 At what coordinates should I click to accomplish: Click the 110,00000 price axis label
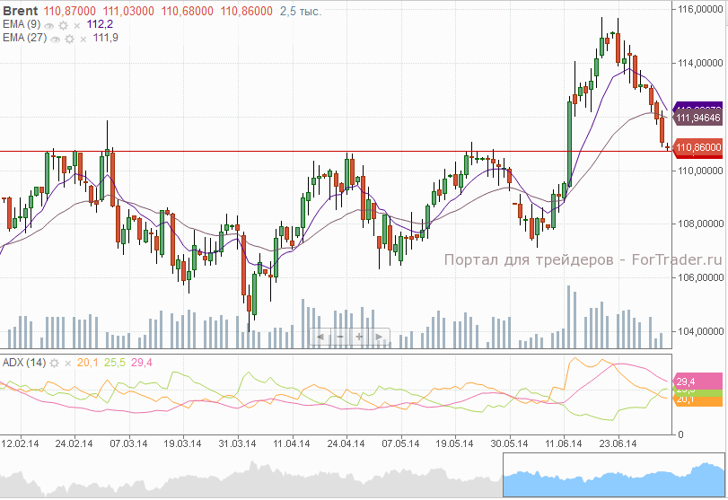coord(700,171)
